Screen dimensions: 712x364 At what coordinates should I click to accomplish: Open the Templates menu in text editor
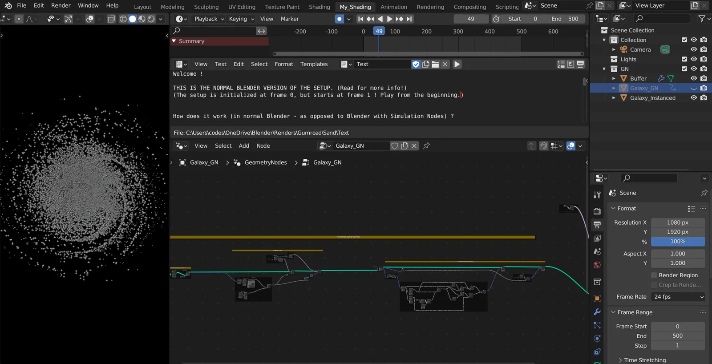(x=314, y=64)
